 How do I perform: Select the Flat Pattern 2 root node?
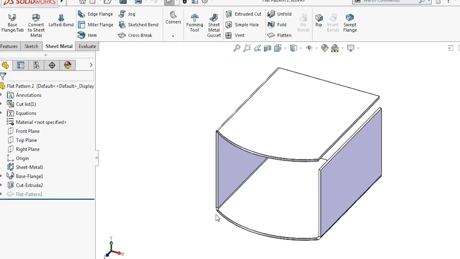[x=47, y=86]
